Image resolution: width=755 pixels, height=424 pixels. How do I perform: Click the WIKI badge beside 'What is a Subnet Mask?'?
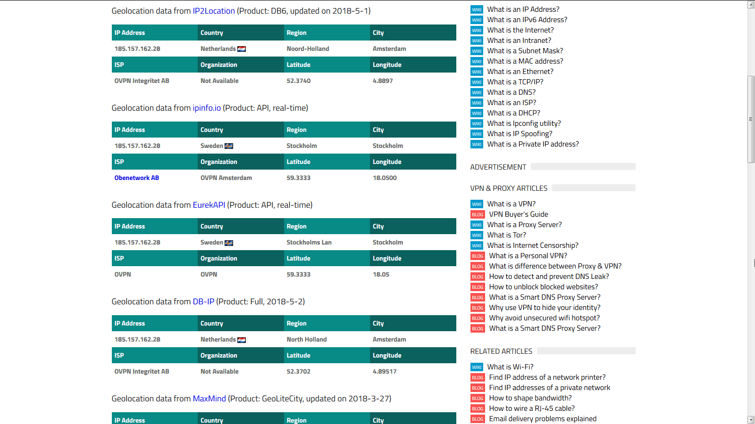pos(477,51)
